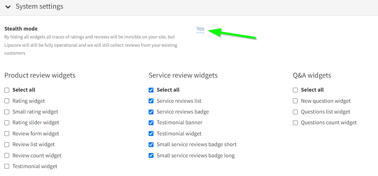Image resolution: width=378 pixels, height=176 pixels.
Task: Tick the Questions list widget checkbox
Action: pyautogui.click(x=295, y=112)
